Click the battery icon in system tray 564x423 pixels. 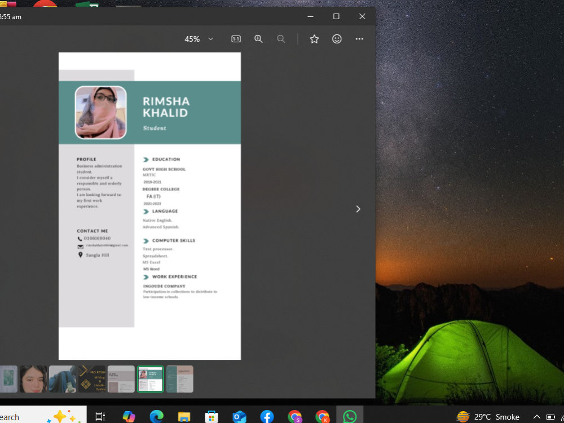coord(550,417)
